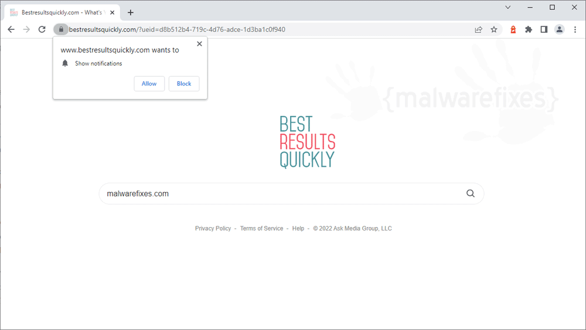Select the Bestresultsquickly.com tab

pyautogui.click(x=62, y=13)
